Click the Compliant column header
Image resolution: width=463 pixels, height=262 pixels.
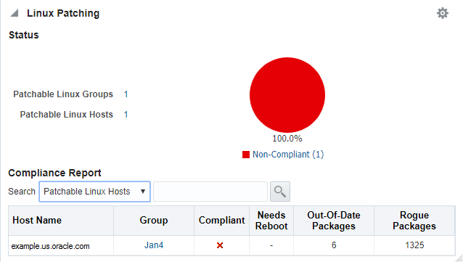tap(222, 221)
